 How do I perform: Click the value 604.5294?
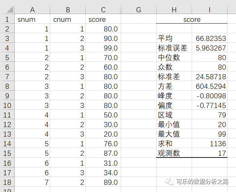pos(209,86)
